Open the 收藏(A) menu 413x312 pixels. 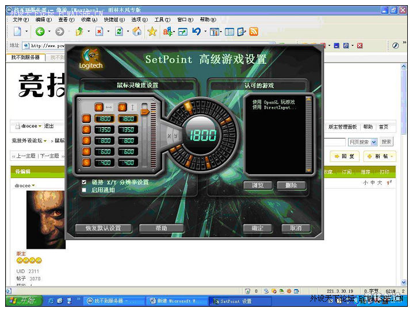pos(86,20)
